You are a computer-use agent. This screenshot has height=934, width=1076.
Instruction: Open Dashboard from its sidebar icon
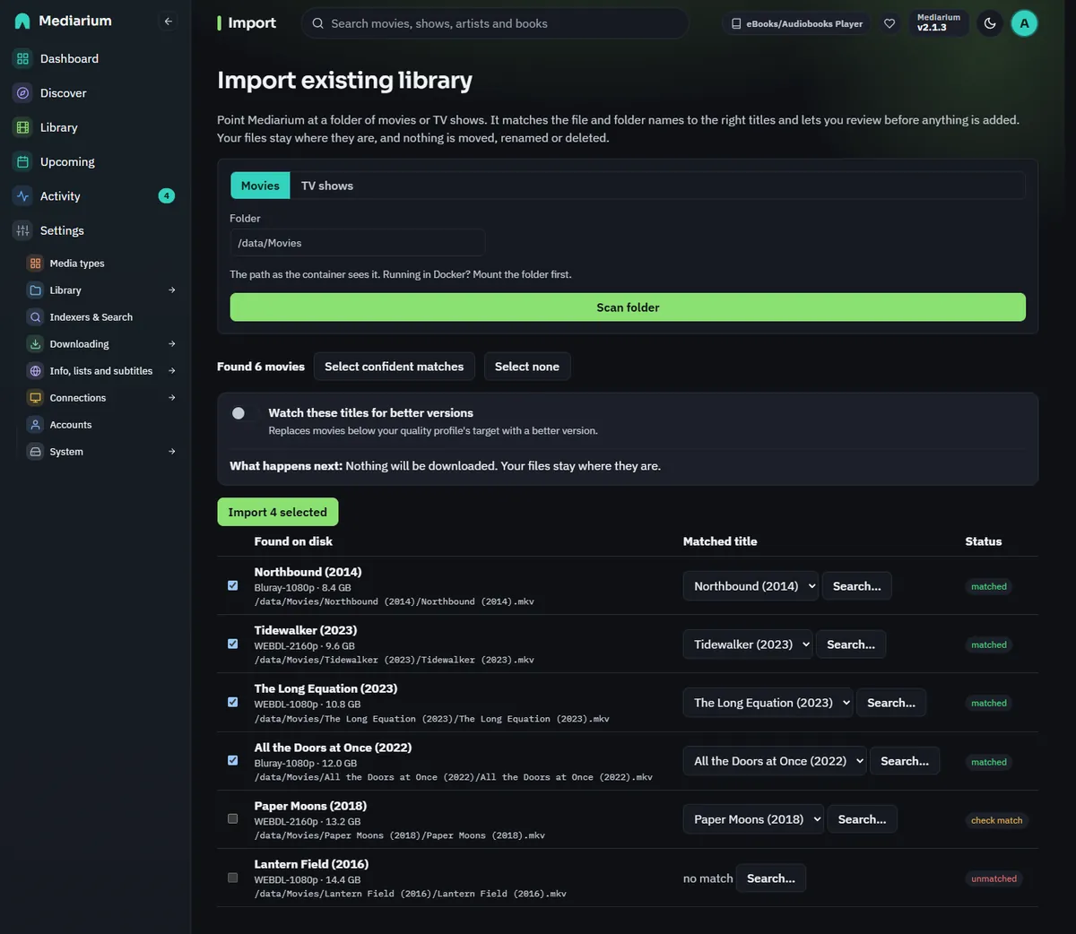[22, 58]
